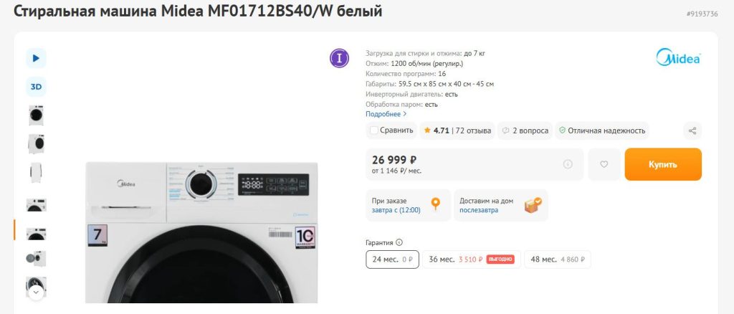Select the 36 мес. warranty option
Image resolution: width=734 pixels, height=314 pixels.
pos(470,260)
